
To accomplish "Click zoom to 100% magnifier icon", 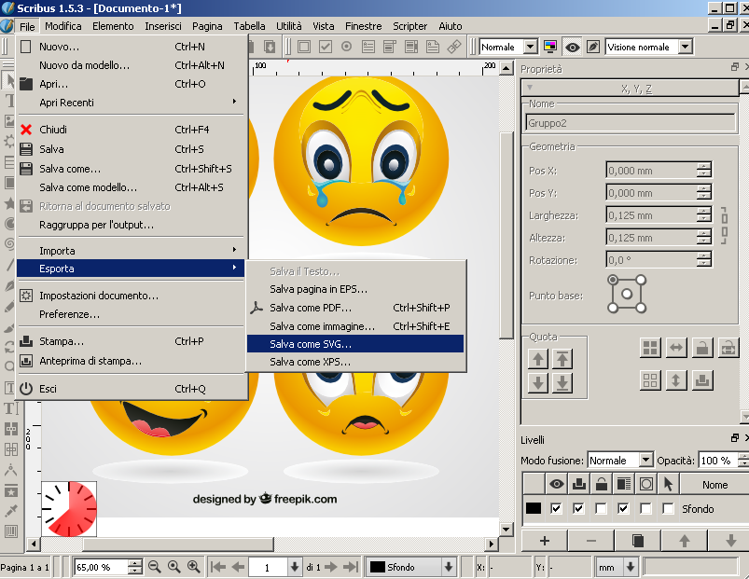I will click(173, 567).
